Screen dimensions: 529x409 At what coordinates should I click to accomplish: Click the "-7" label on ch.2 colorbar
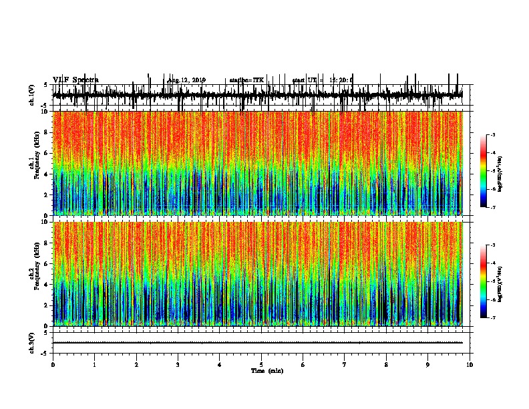(492, 317)
